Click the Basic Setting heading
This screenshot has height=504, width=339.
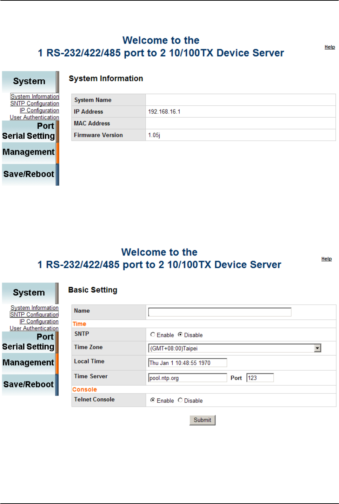[x=93, y=290]
